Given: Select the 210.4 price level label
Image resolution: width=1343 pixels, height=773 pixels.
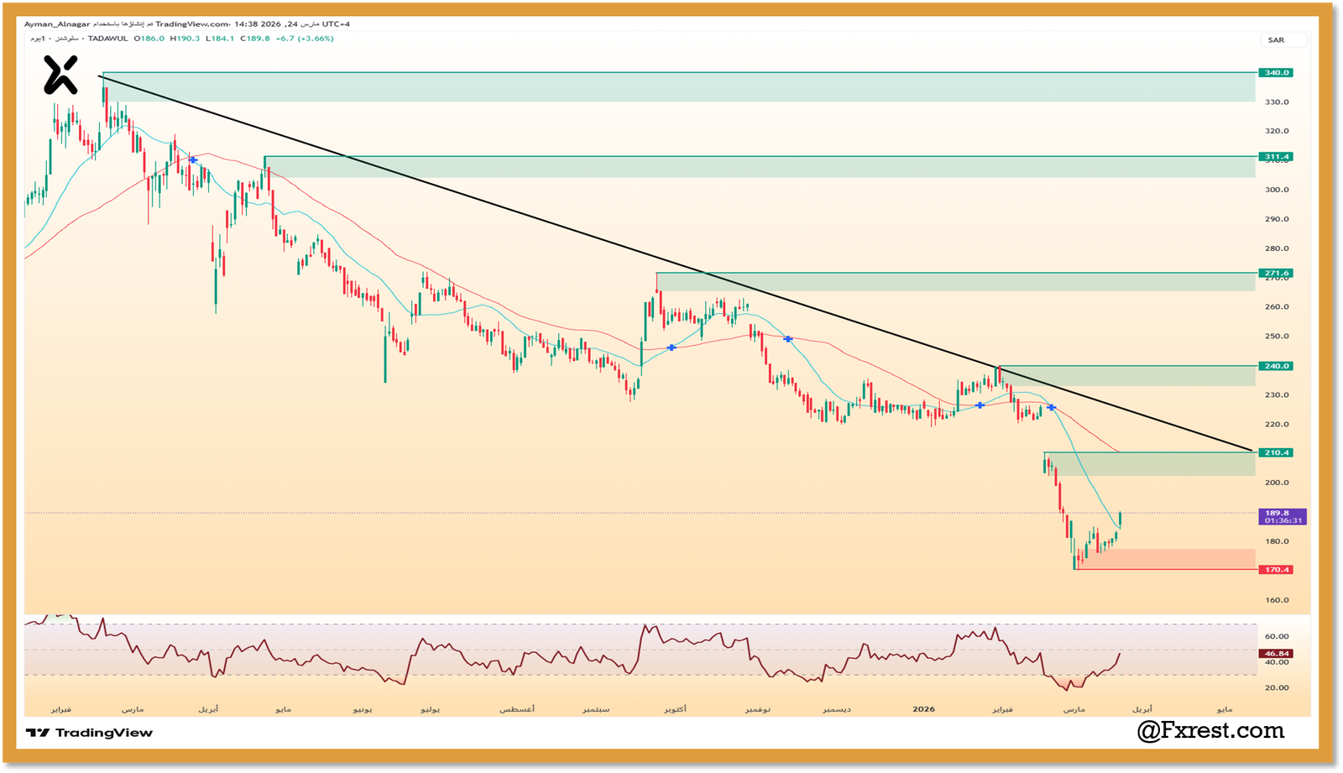Looking at the screenshot, I should [x=1276, y=453].
